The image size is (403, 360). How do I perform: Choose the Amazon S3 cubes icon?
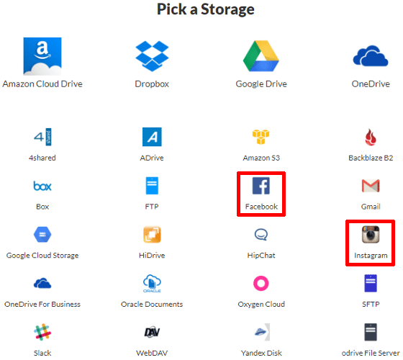(x=261, y=137)
